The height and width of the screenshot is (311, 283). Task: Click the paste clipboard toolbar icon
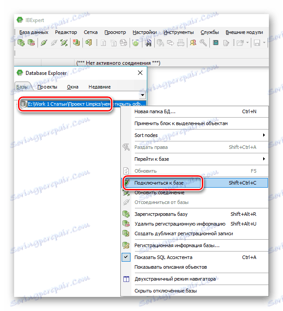tap(113, 43)
